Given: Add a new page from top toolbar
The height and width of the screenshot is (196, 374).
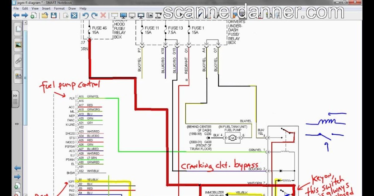Looking at the screenshot, I should [x=33, y=15].
